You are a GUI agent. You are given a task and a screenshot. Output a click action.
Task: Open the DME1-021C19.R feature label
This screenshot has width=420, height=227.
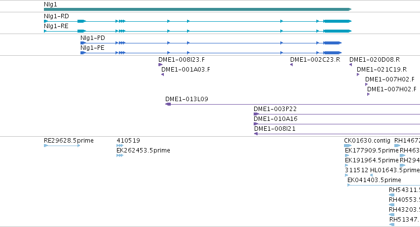point(382,70)
